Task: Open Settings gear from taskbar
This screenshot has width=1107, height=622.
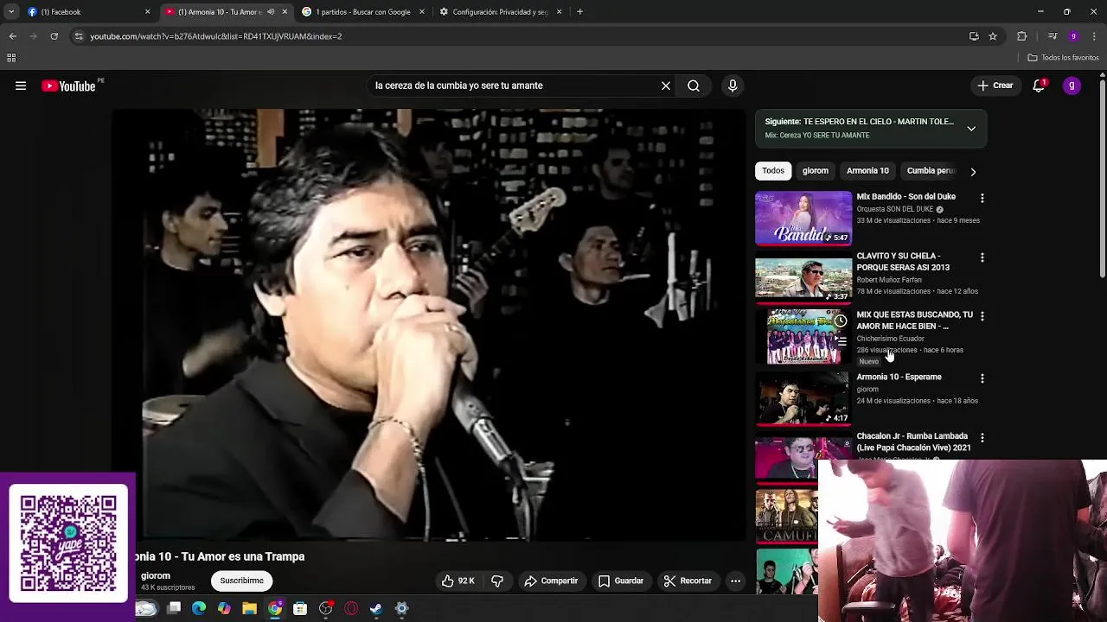Action: tap(401, 609)
